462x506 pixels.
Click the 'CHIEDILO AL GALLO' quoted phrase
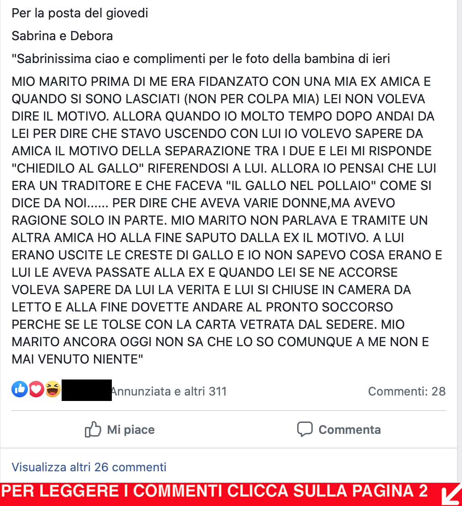[78, 168]
